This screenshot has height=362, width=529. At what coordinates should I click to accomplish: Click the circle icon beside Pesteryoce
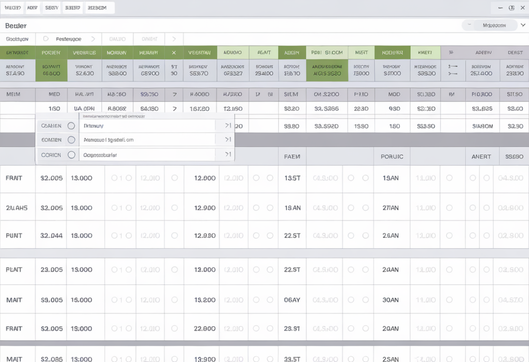pyautogui.click(x=45, y=39)
